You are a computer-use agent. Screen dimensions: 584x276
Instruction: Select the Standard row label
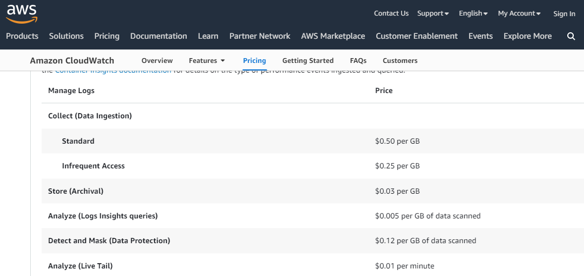(78, 141)
